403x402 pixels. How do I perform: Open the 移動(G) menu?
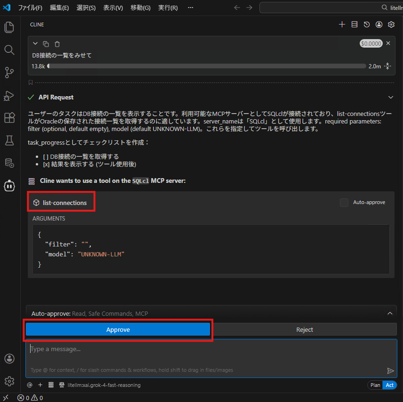pos(140,8)
